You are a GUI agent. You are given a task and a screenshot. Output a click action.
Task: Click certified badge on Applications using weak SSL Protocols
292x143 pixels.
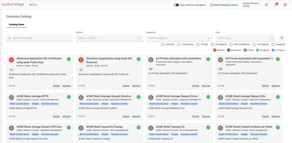pos(81,60)
